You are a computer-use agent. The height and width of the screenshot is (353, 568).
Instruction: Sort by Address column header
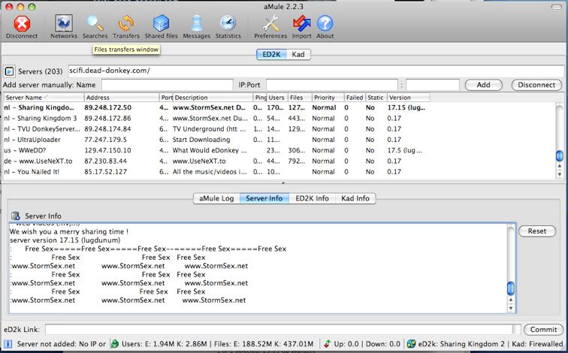122,98
